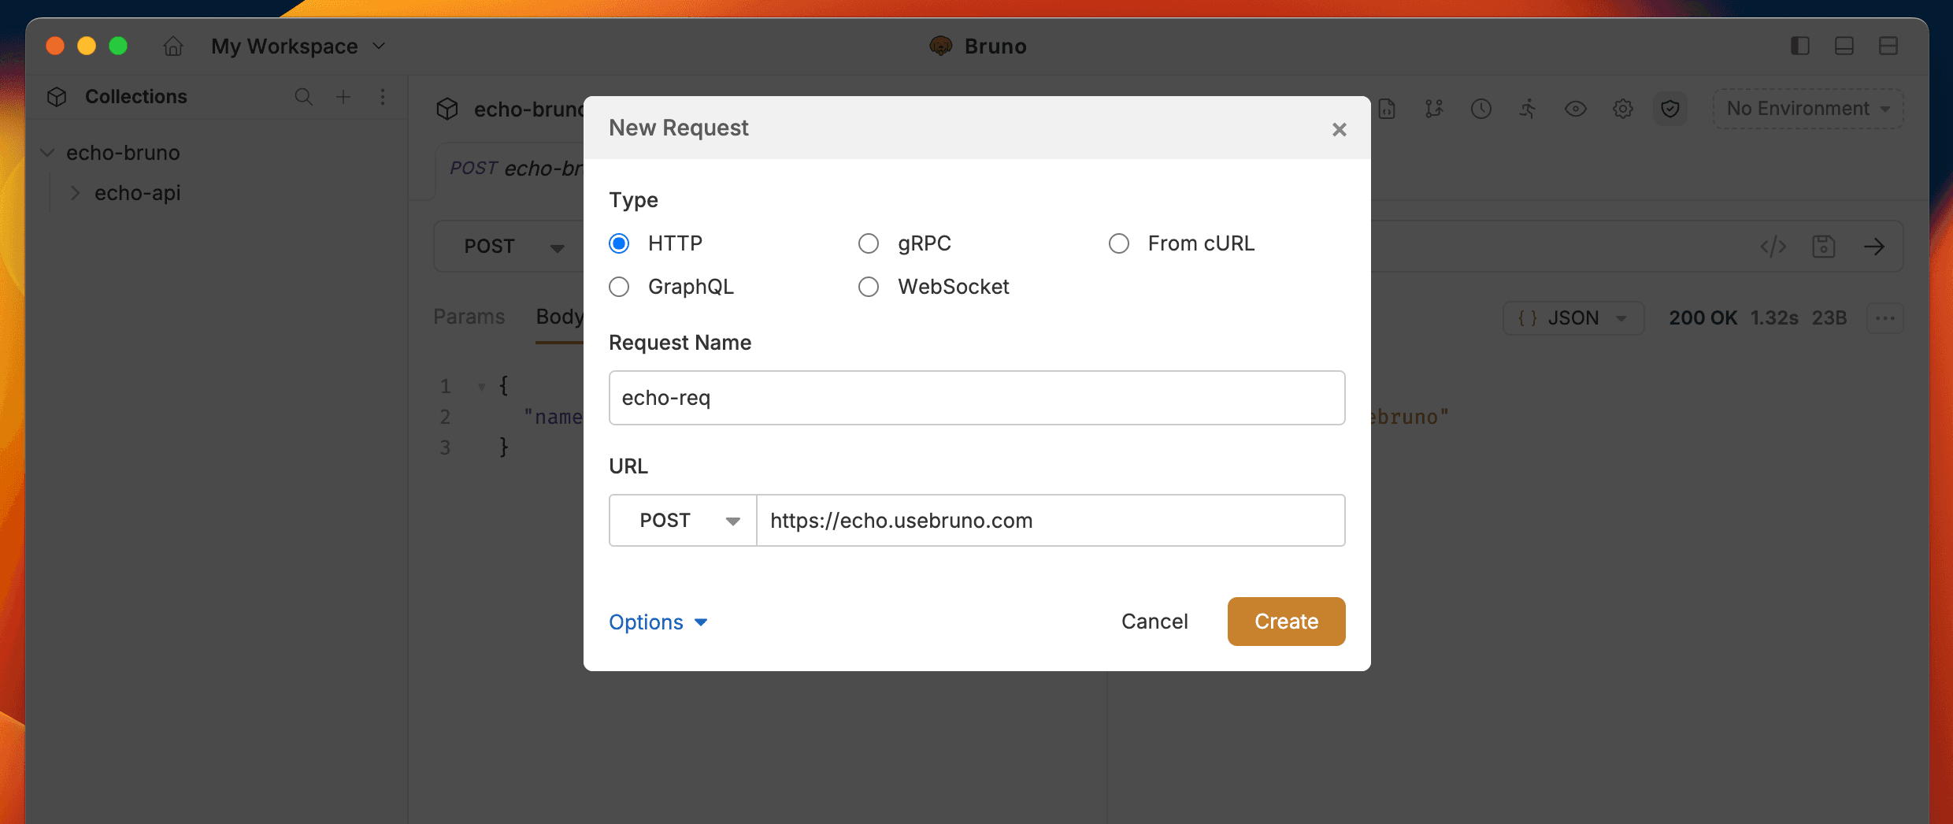View request history via the clock icon
This screenshot has width=1953, height=824.
pos(1480,109)
